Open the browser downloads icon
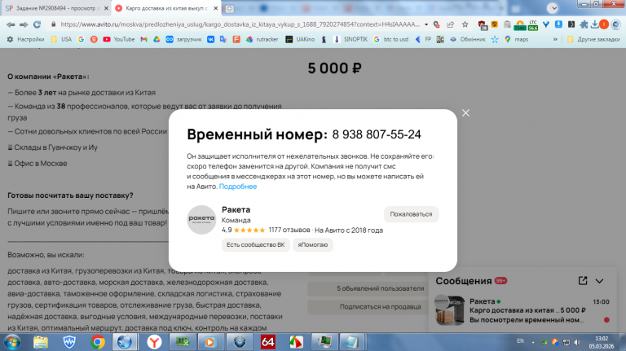This screenshot has height=351, width=626. (x=594, y=24)
